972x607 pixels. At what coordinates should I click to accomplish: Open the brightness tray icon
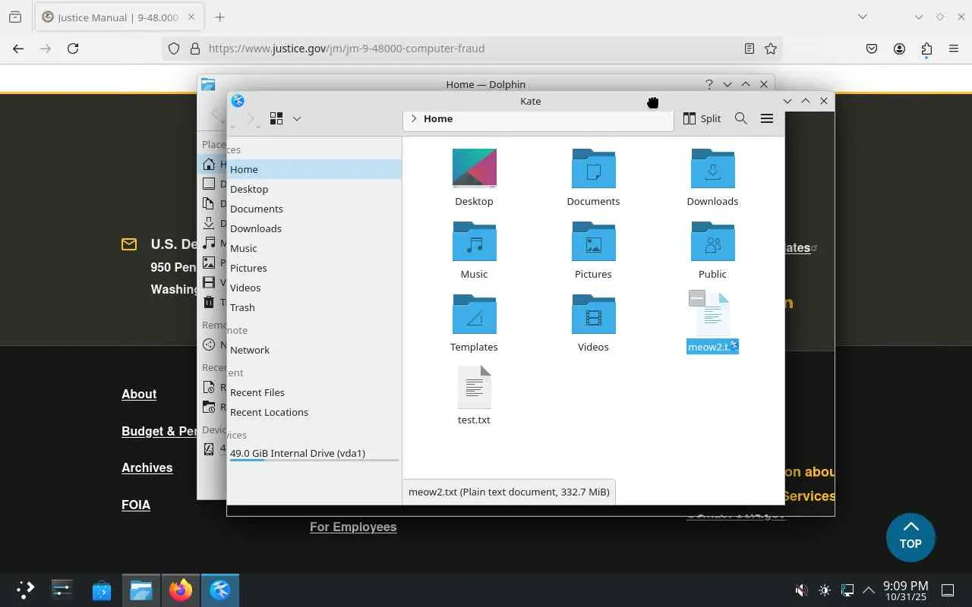click(x=825, y=590)
